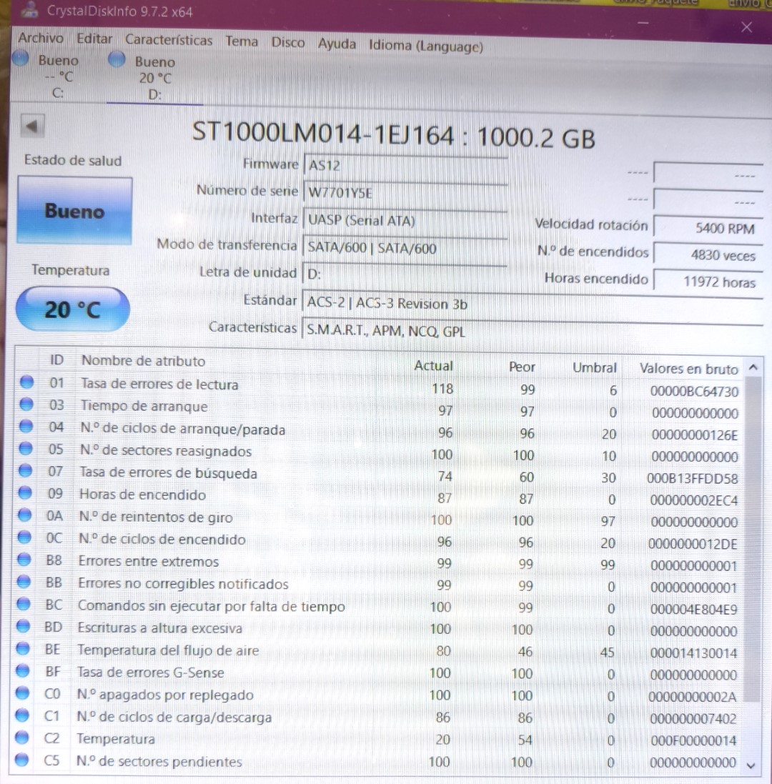Image resolution: width=772 pixels, height=784 pixels.
Task: Open the Características menu
Action: pos(169,41)
